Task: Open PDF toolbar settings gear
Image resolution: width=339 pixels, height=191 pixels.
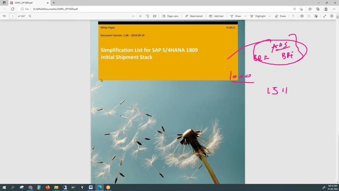Action: (x=332, y=16)
